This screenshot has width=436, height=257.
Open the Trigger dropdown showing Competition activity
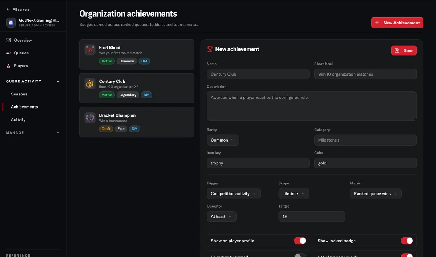click(x=234, y=193)
